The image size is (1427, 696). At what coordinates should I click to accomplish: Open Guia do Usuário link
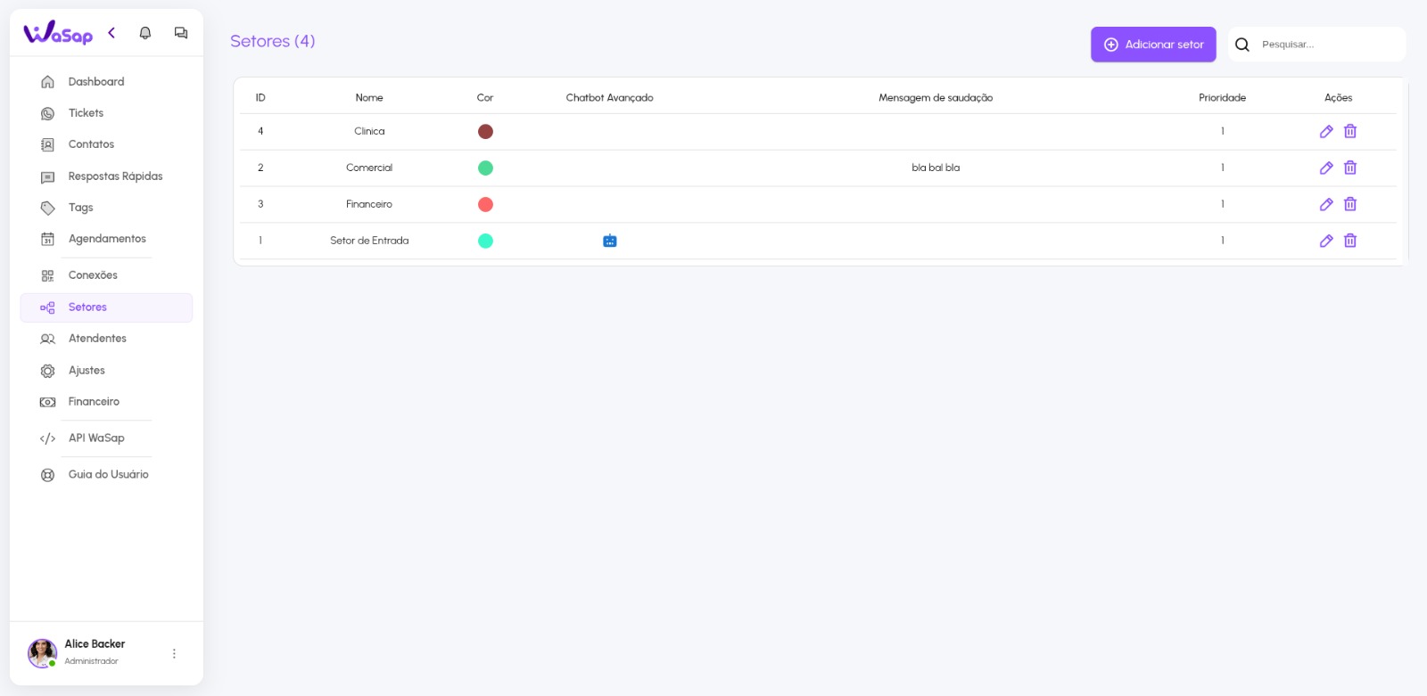(x=108, y=475)
